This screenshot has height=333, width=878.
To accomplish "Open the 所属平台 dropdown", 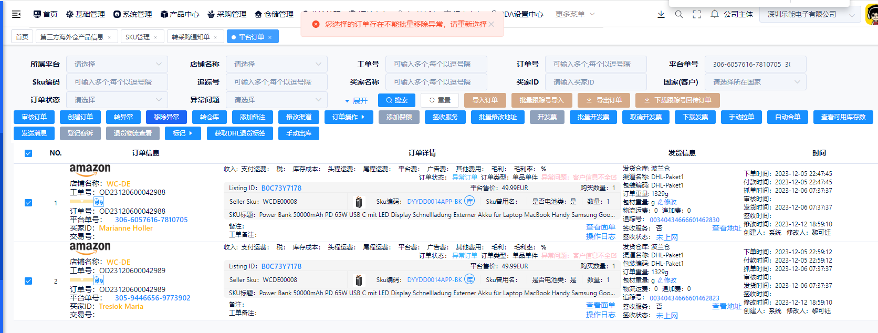I will coord(117,64).
